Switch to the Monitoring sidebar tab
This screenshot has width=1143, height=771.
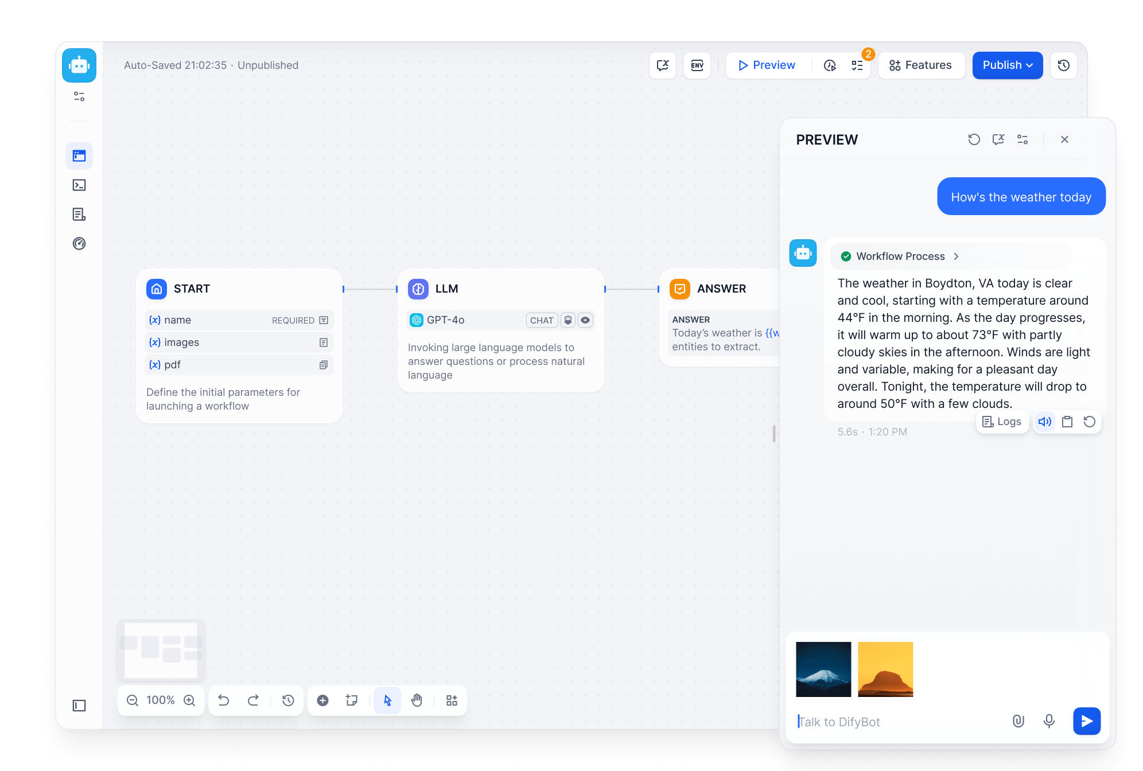(79, 244)
